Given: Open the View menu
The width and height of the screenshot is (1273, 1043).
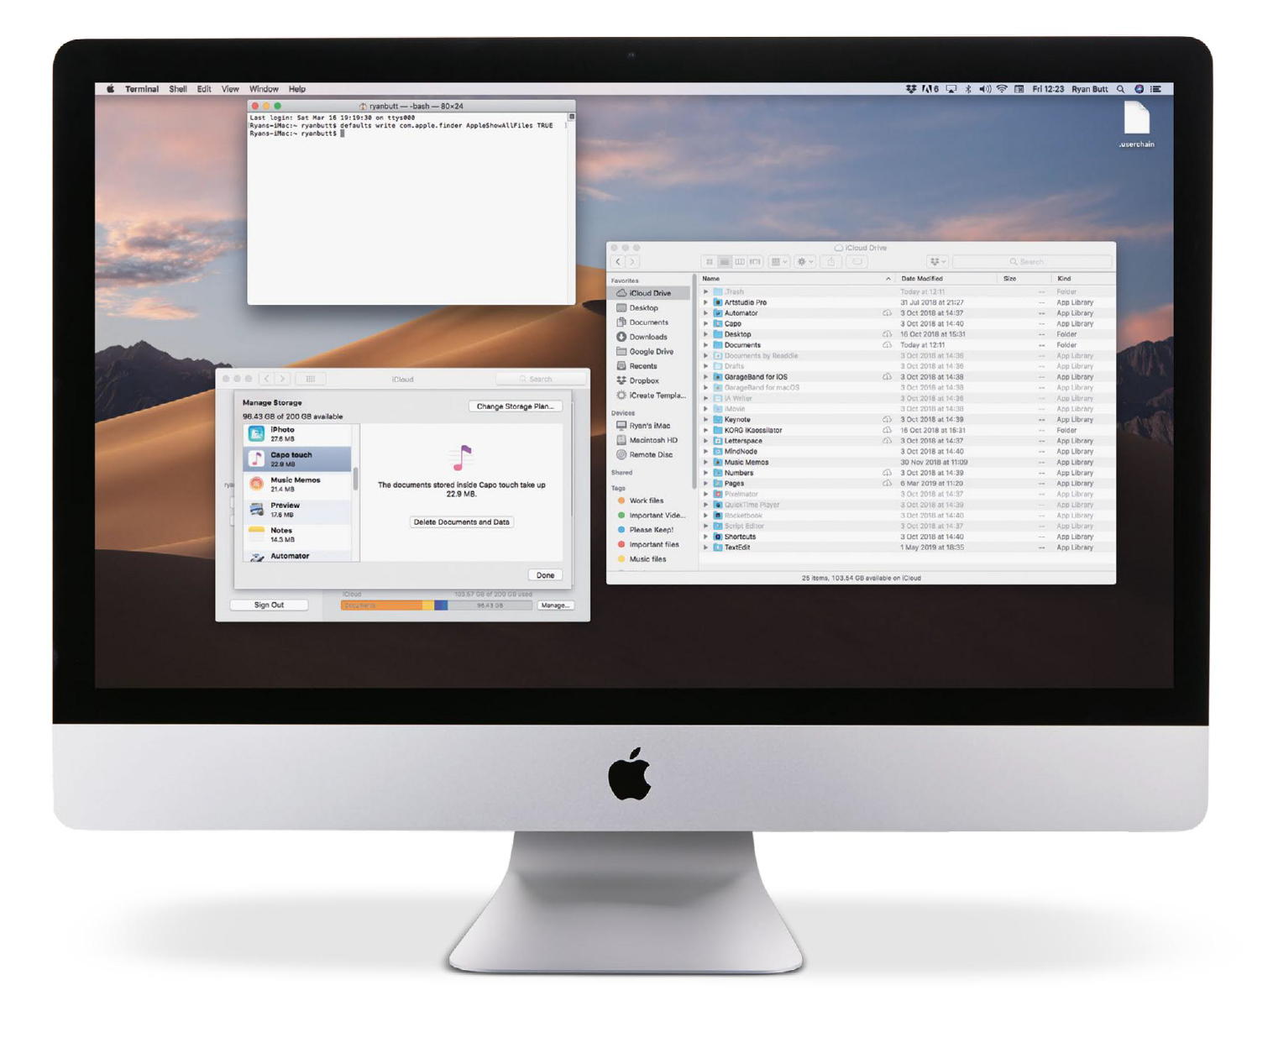Looking at the screenshot, I should [x=230, y=89].
